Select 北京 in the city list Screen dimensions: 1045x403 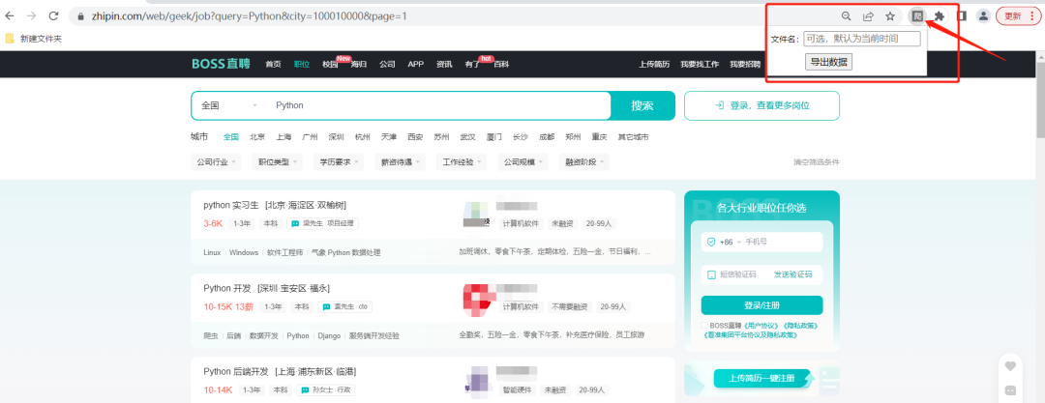[257, 137]
